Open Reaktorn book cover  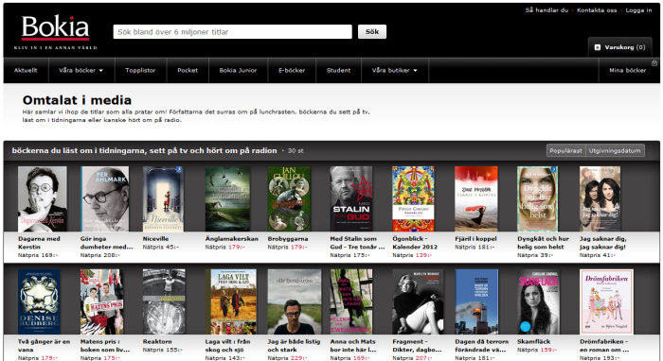tap(164, 301)
